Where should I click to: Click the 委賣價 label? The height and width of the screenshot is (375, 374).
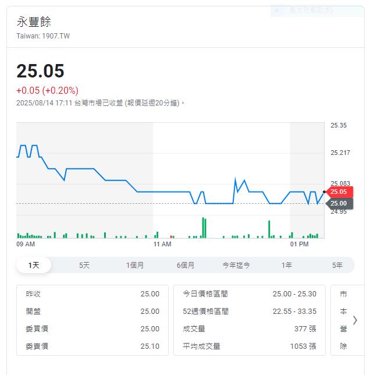37,346
